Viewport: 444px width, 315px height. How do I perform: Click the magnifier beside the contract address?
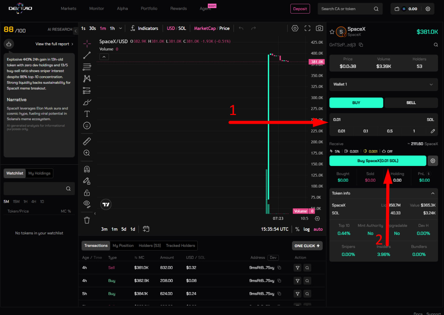click(436, 45)
